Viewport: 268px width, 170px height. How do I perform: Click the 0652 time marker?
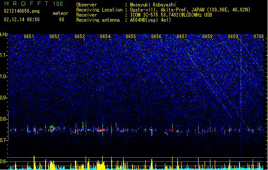click(55, 37)
